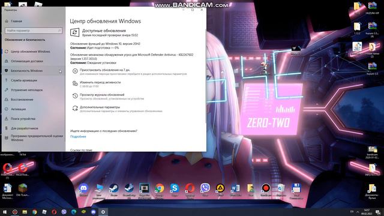
Task: Open Программа предварительной оценки Windows
Action: 37,138
